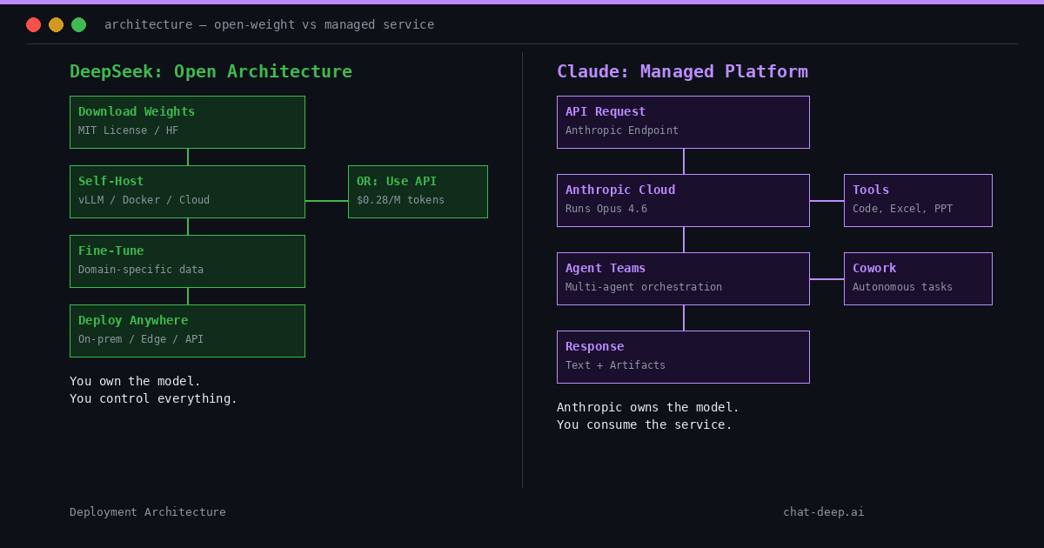Open the Fine-Tune node
Image resolution: width=1044 pixels, height=548 pixels.
pos(187,261)
